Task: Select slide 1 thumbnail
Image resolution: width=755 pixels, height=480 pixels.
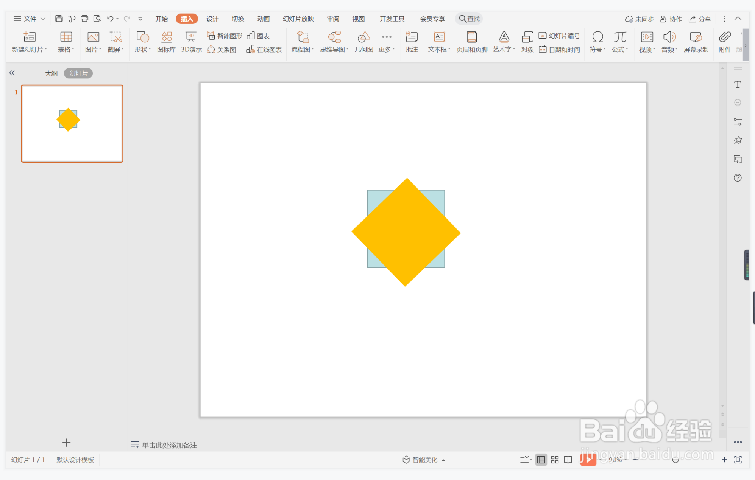Action: pos(72,124)
